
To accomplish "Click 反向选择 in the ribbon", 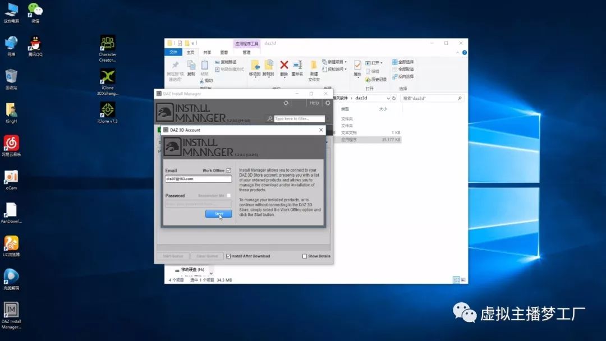I will point(403,76).
